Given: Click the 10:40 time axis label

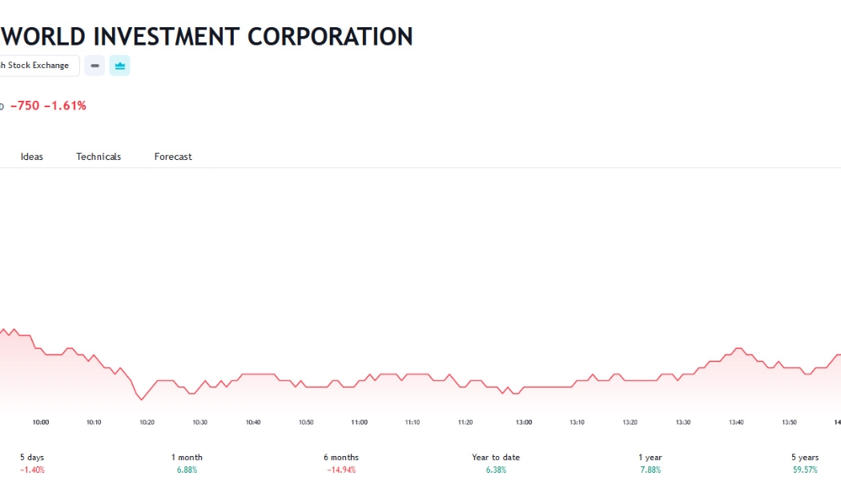Looking at the screenshot, I should 253,422.
